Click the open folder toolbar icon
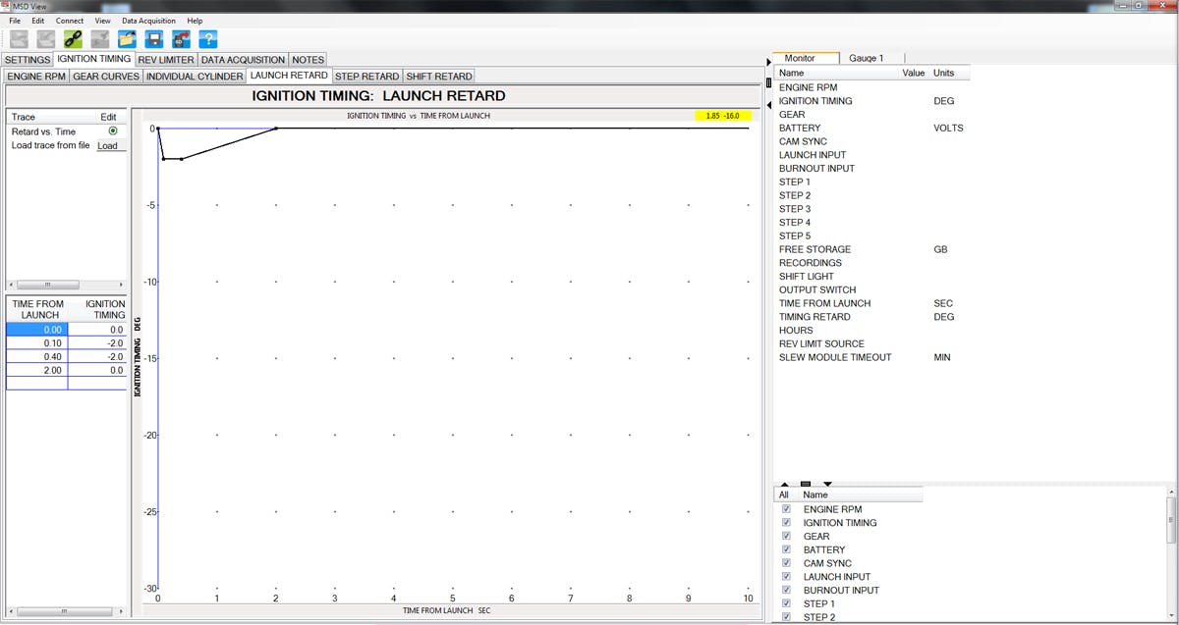 click(x=127, y=39)
